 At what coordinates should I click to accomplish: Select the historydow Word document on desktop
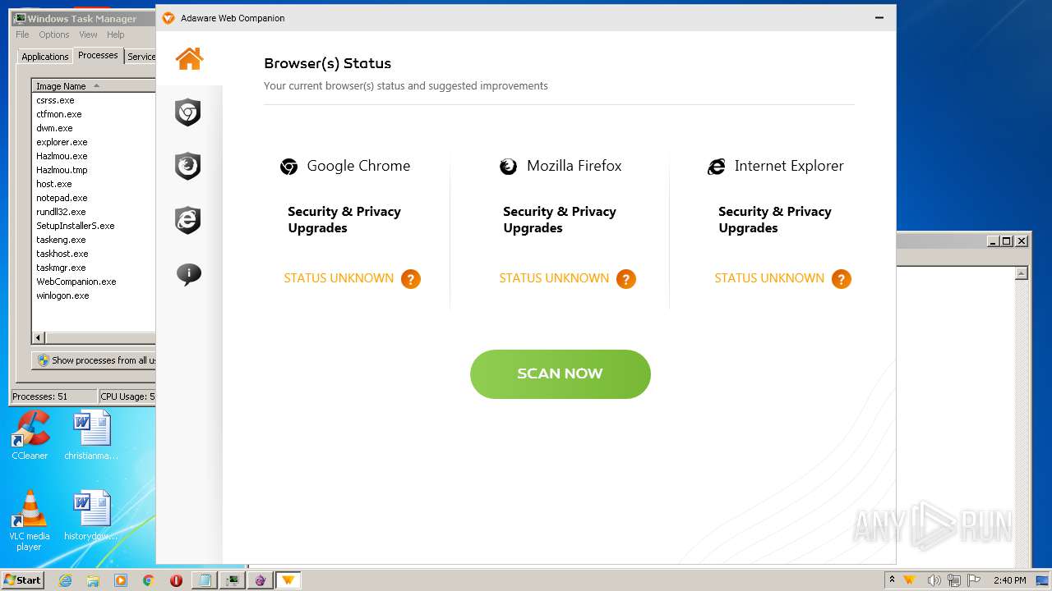pyautogui.click(x=91, y=516)
